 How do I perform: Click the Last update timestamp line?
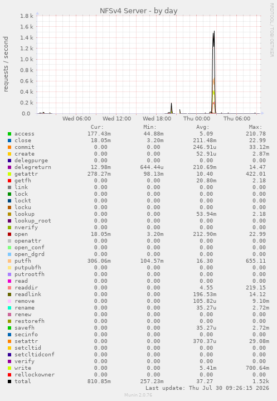coord(207,388)
